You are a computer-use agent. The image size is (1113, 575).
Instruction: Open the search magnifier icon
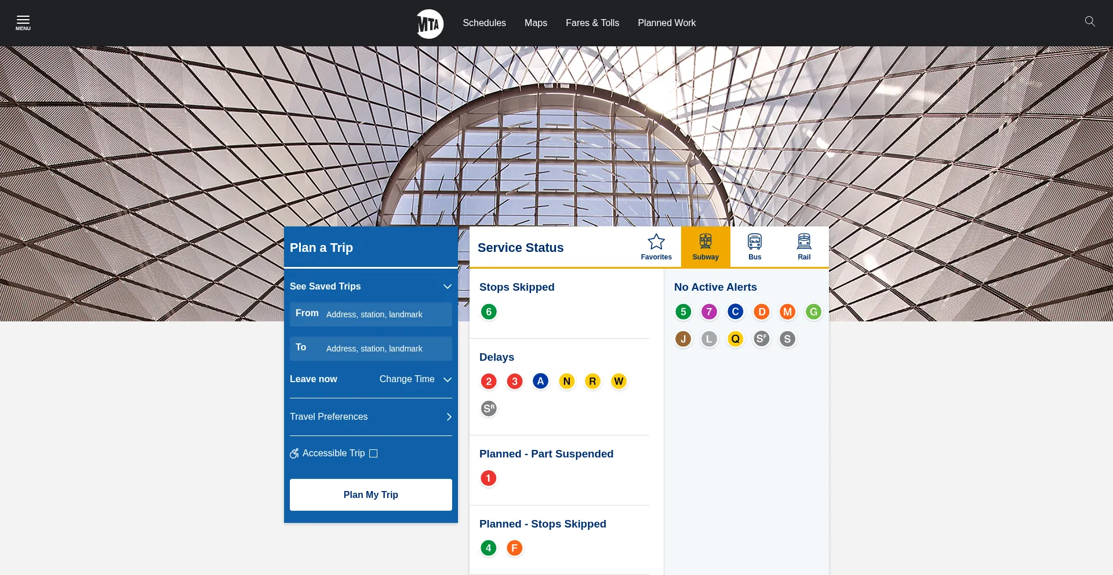pos(1090,21)
